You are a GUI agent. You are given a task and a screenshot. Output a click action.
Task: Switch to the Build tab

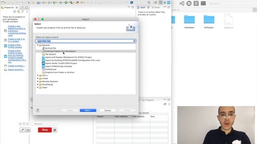click(156, 8)
